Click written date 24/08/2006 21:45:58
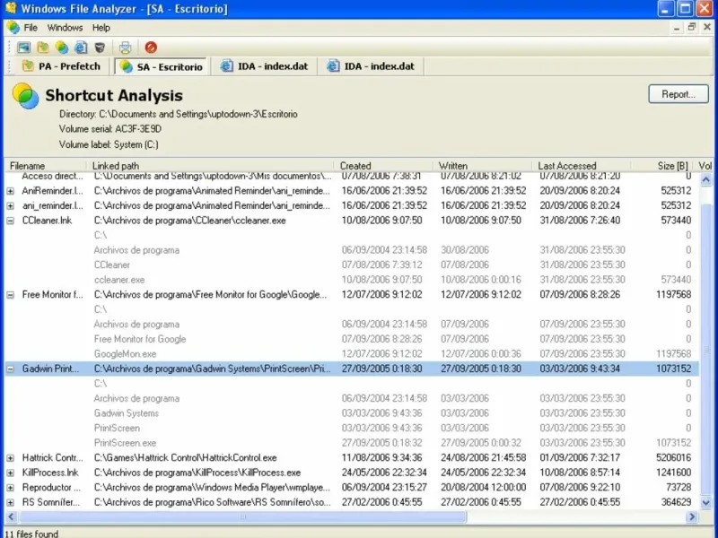Viewport: 718px width, 538px height. click(x=483, y=458)
